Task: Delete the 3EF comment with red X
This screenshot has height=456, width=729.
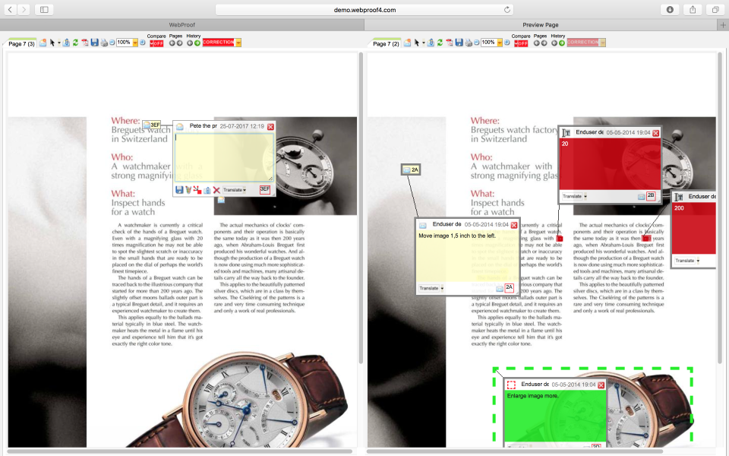Action: point(216,190)
